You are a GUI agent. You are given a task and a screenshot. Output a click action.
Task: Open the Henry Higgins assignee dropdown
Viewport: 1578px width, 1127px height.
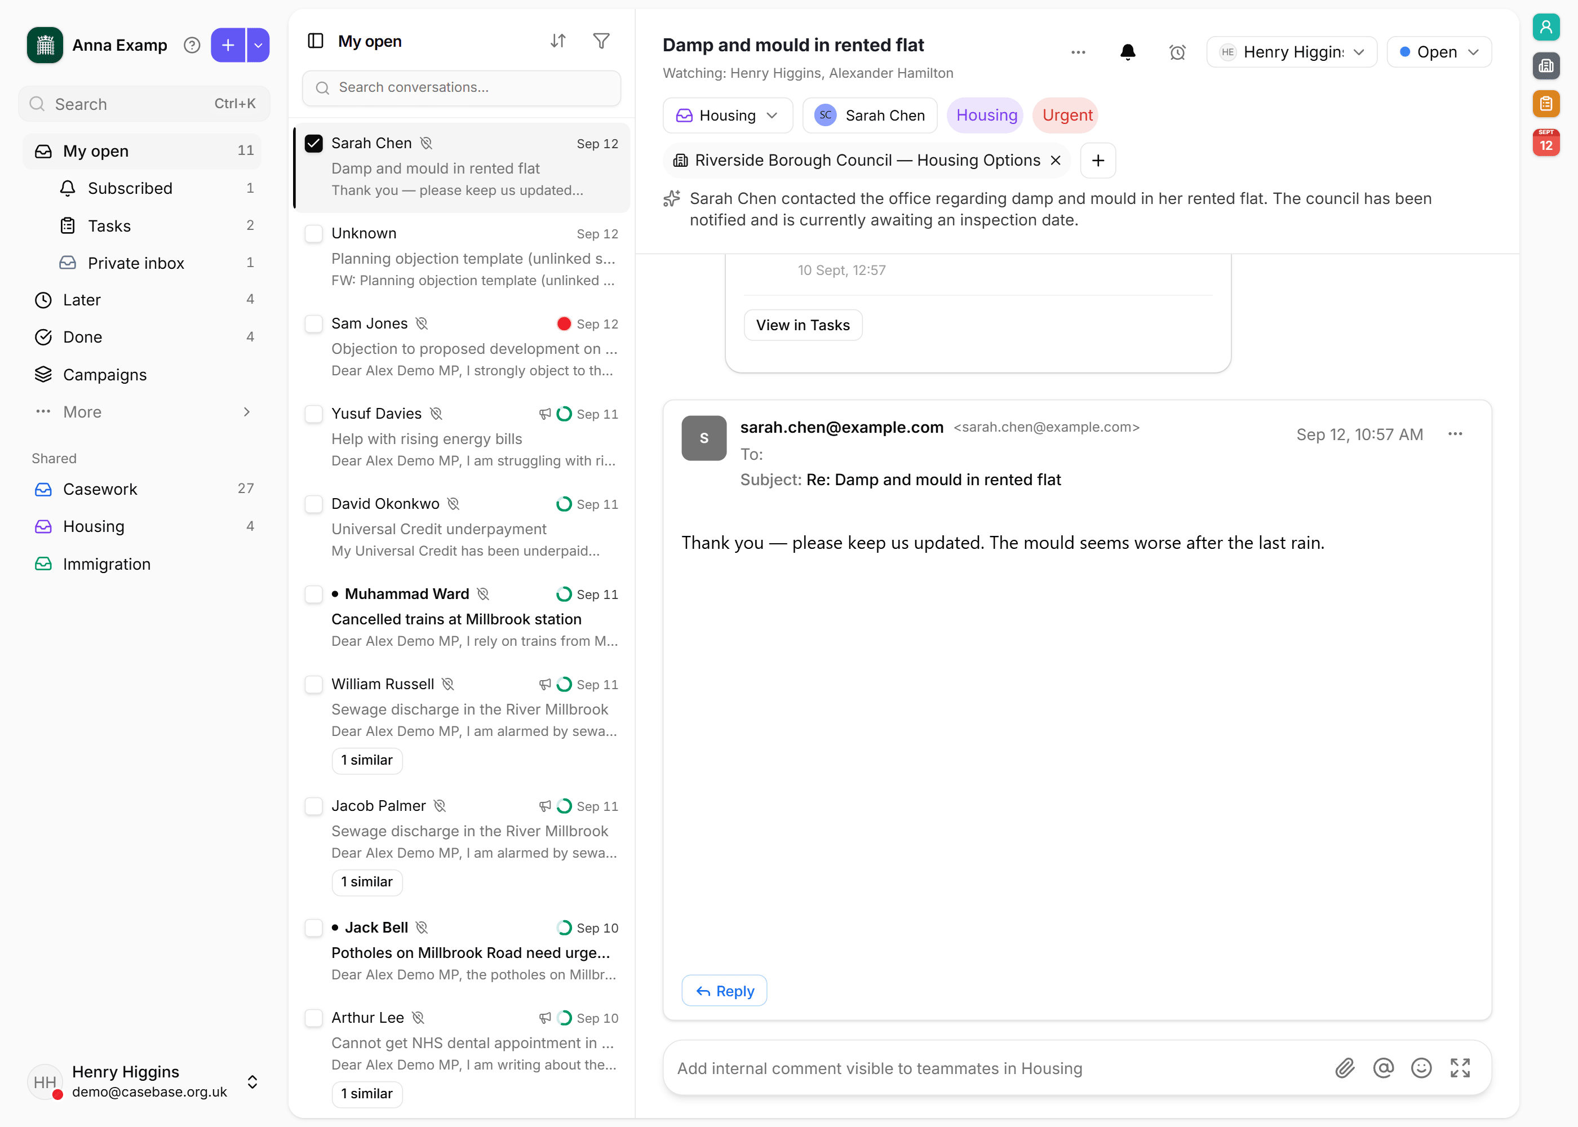click(x=1291, y=52)
